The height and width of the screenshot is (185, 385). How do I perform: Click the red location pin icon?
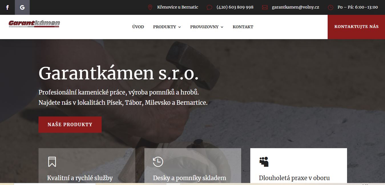[x=150, y=7]
